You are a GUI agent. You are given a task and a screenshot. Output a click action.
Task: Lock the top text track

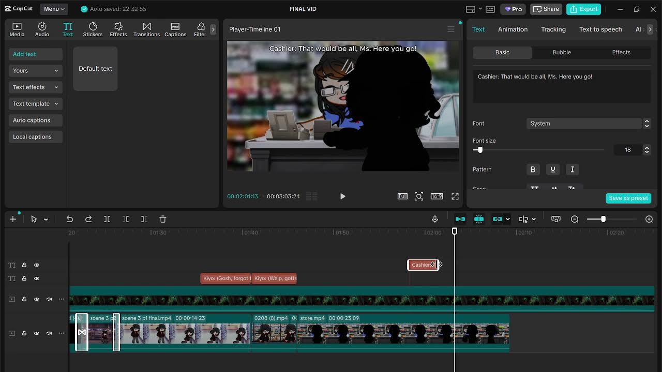(24, 265)
